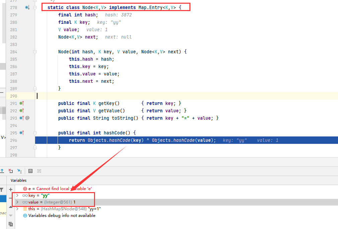Click the downward navigation arrow in the side panel
Image resolution: width=338 pixels, height=229 pixels.
coord(10,215)
